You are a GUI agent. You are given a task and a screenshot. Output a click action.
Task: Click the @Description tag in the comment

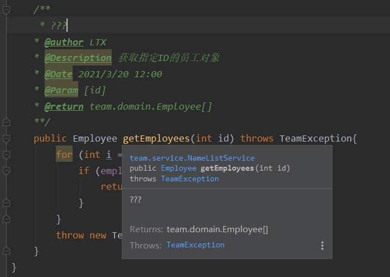(78, 58)
